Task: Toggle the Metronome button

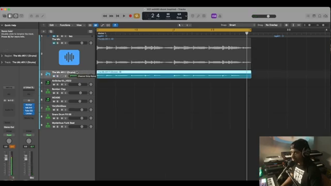Action: [220, 16]
